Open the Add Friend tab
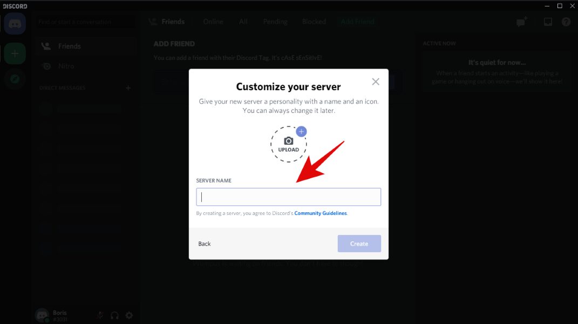The width and height of the screenshot is (578, 324). click(x=357, y=22)
